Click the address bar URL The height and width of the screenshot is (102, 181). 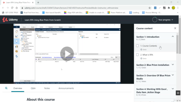tap(71, 8)
